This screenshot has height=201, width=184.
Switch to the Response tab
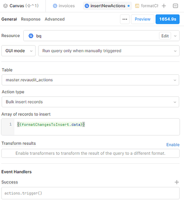click(31, 19)
